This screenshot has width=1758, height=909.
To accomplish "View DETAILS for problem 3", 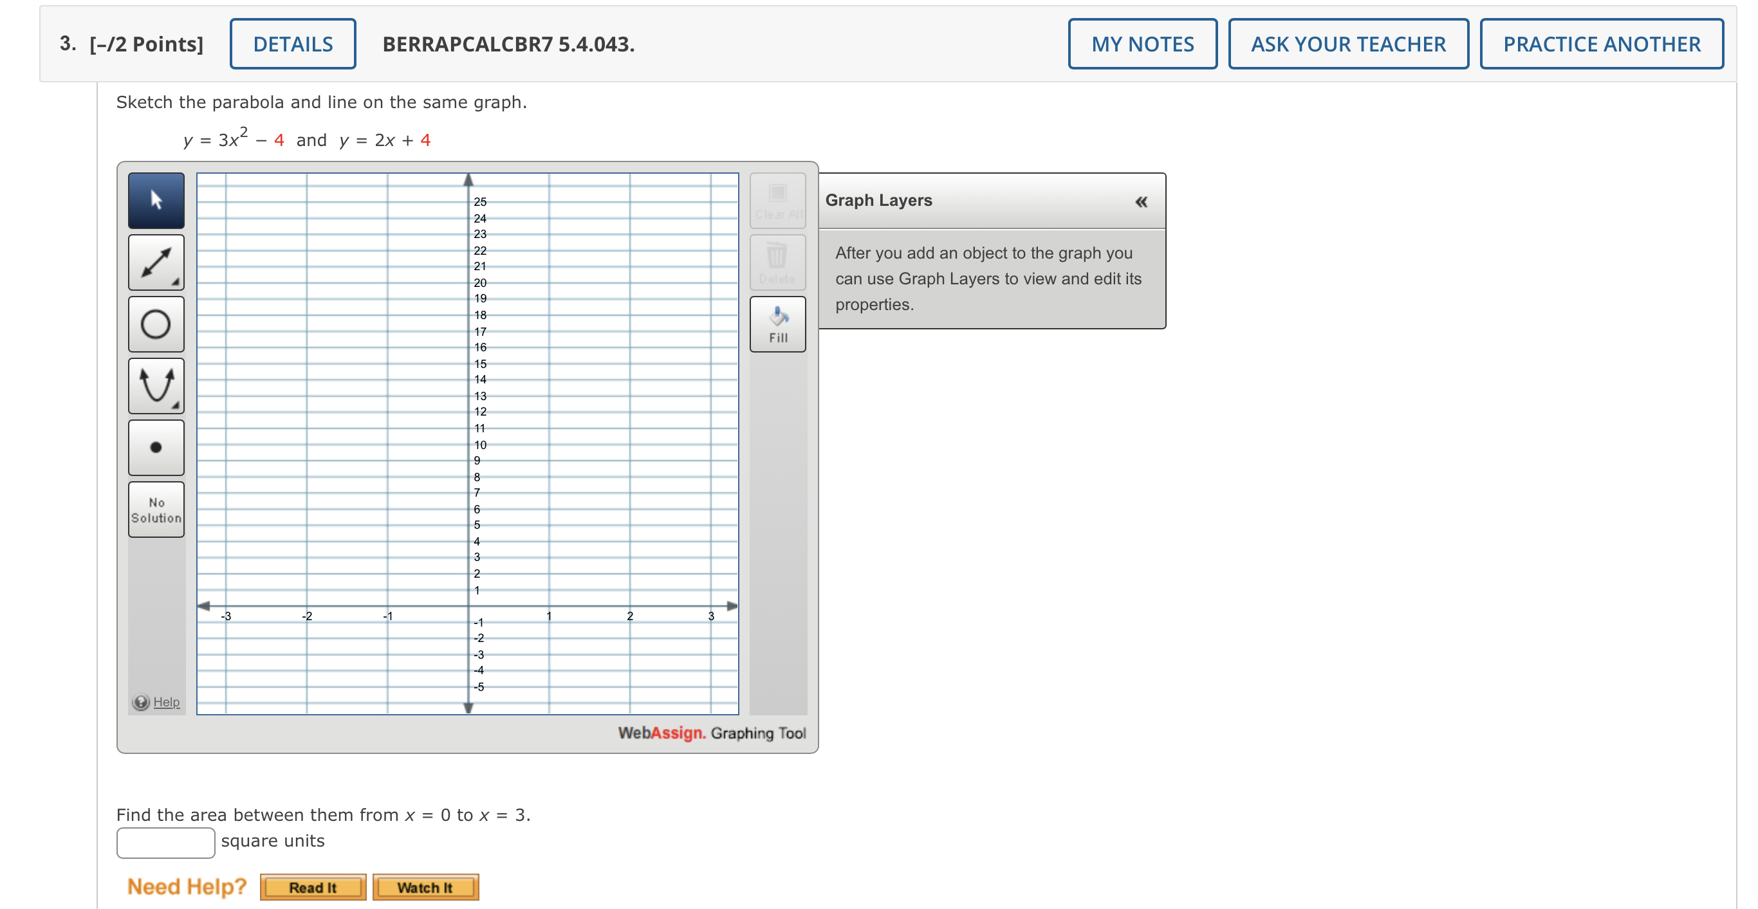I will tap(291, 43).
